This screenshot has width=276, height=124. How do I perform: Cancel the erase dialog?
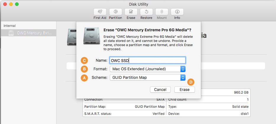coord(160,89)
